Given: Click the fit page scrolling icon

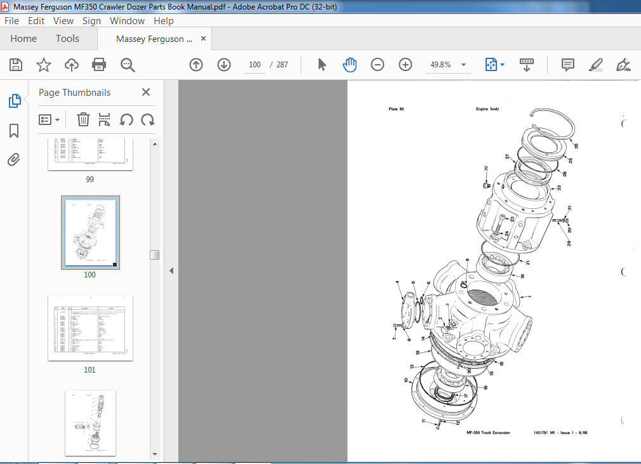Looking at the screenshot, I should point(491,65).
